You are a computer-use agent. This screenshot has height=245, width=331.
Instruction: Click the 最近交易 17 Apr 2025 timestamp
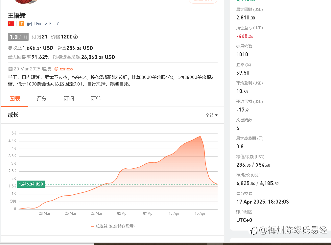[x=263, y=202]
